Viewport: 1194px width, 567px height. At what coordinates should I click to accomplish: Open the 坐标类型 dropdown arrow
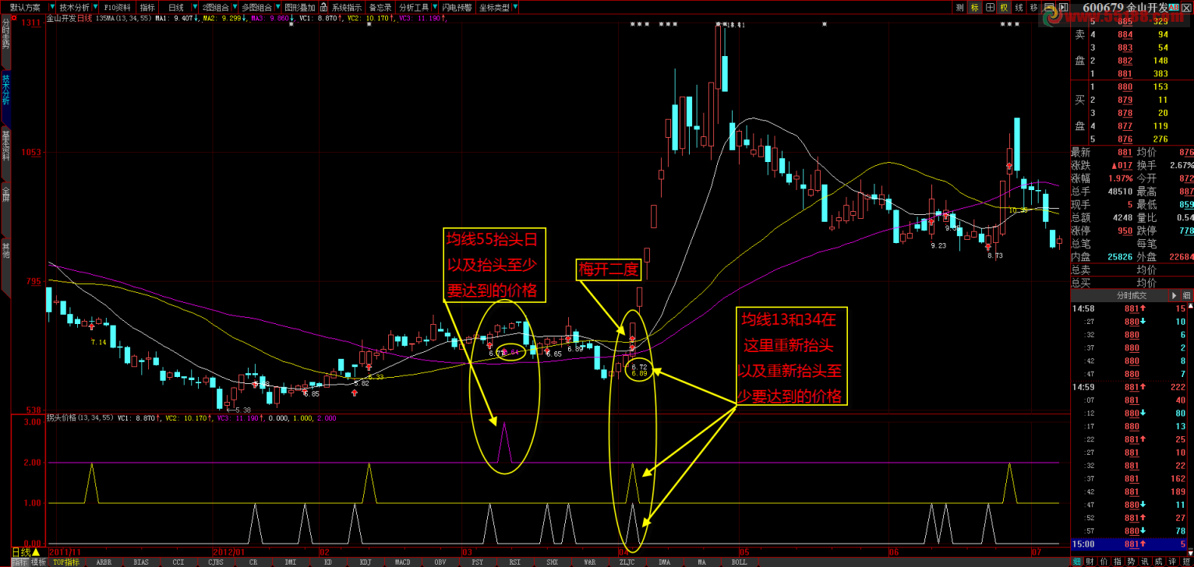515,7
